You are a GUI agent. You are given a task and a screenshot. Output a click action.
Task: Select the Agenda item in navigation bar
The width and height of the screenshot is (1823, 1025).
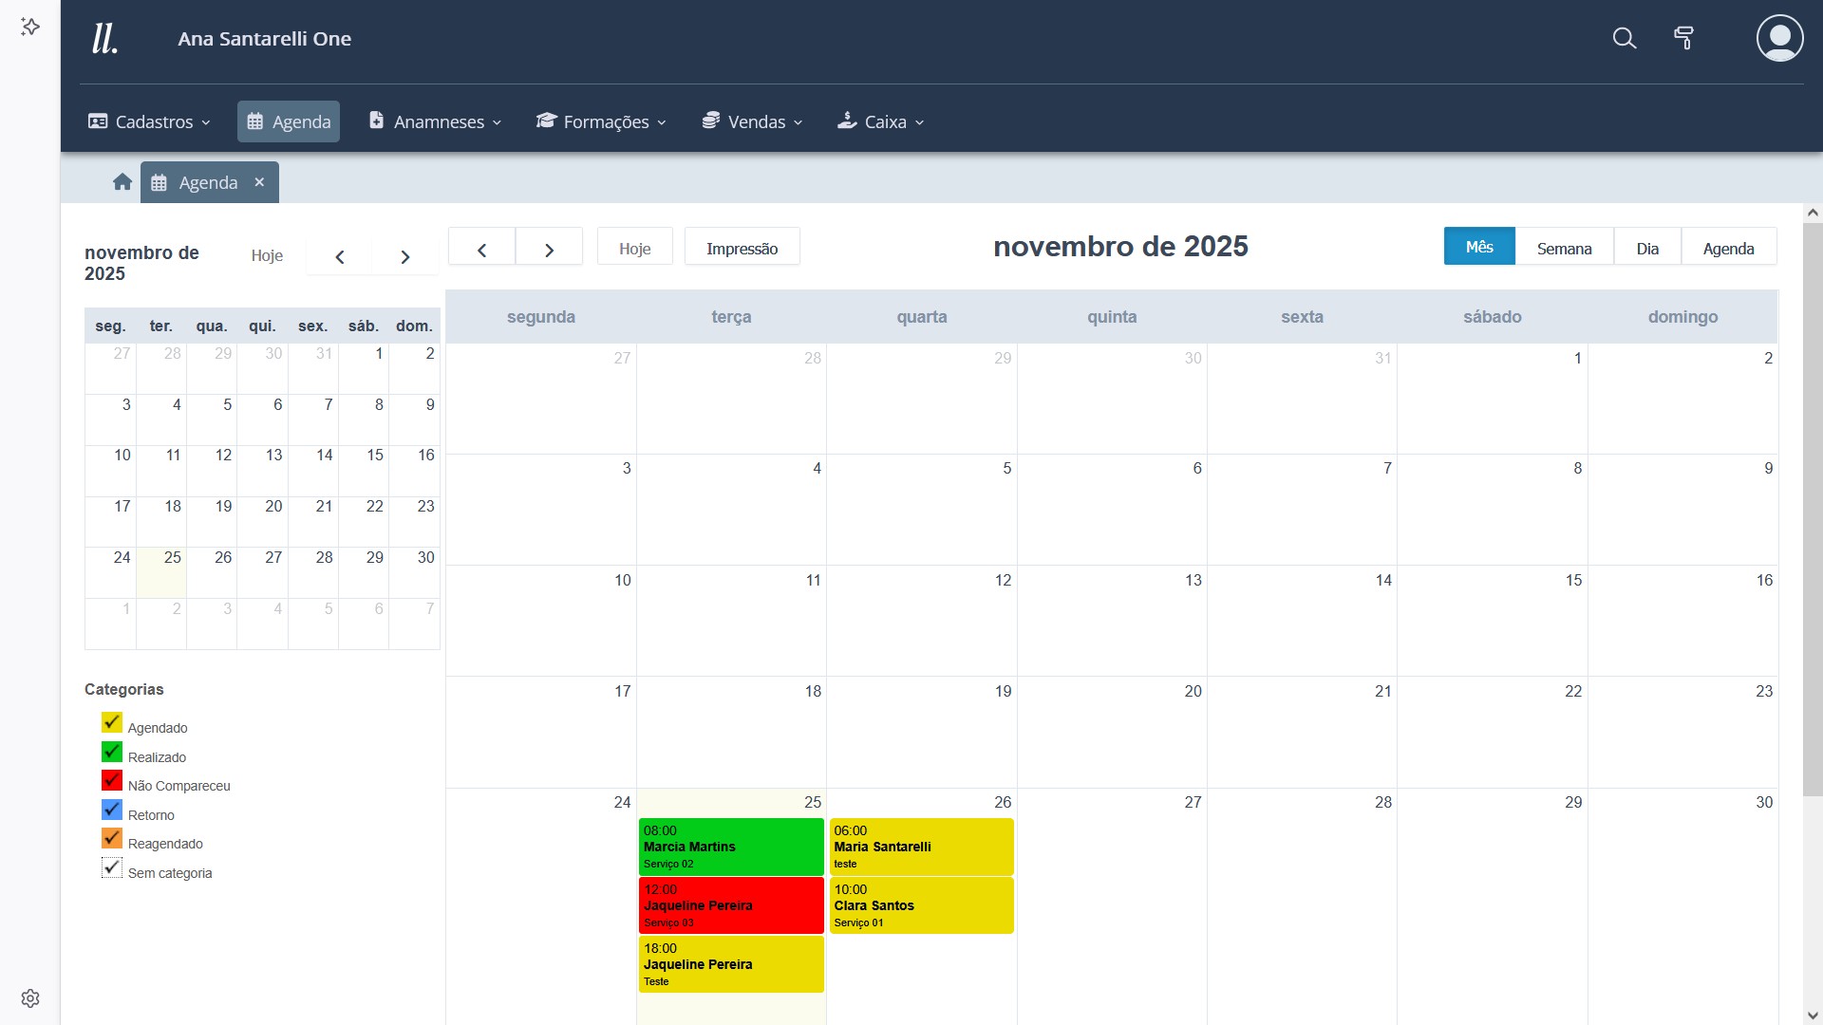(x=289, y=121)
